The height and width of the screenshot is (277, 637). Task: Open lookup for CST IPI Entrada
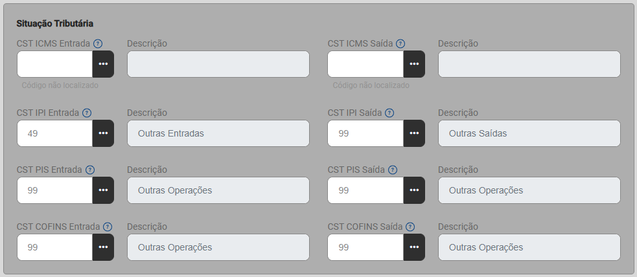click(x=103, y=133)
